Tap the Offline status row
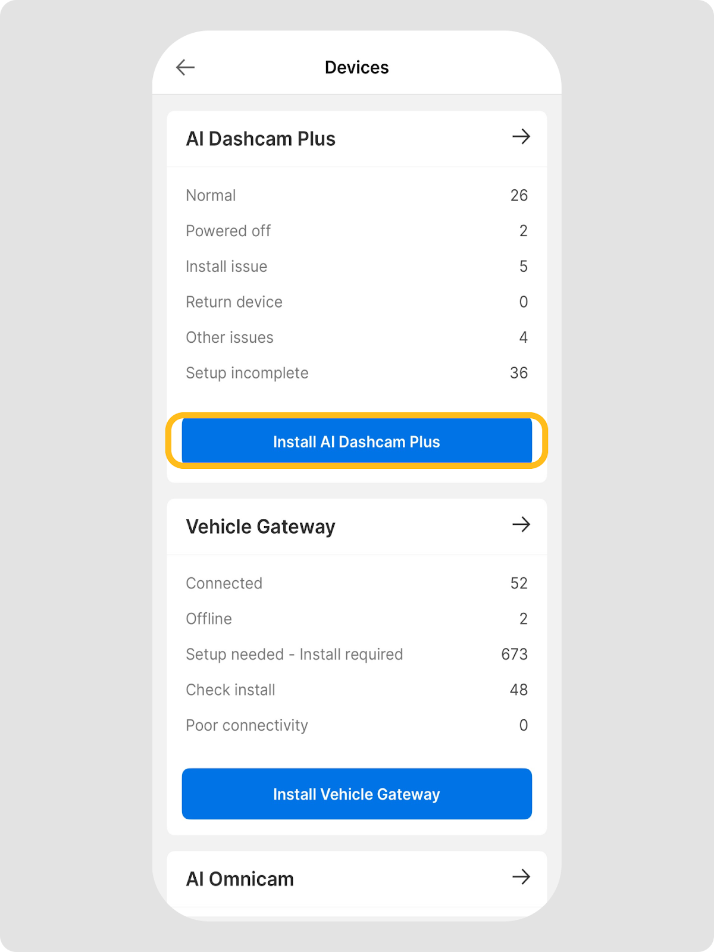The height and width of the screenshot is (952, 714). [356, 619]
